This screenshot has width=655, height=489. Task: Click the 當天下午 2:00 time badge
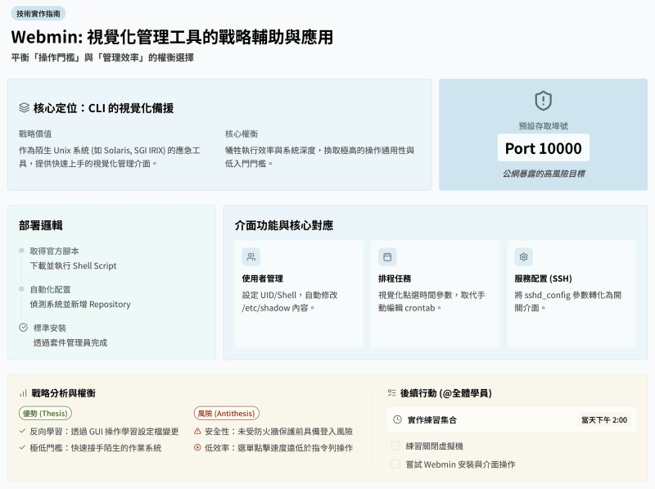604,419
